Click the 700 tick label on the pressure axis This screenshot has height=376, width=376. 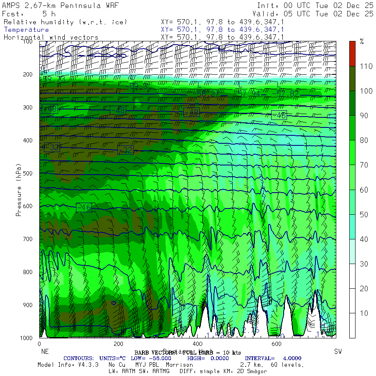click(x=28, y=239)
